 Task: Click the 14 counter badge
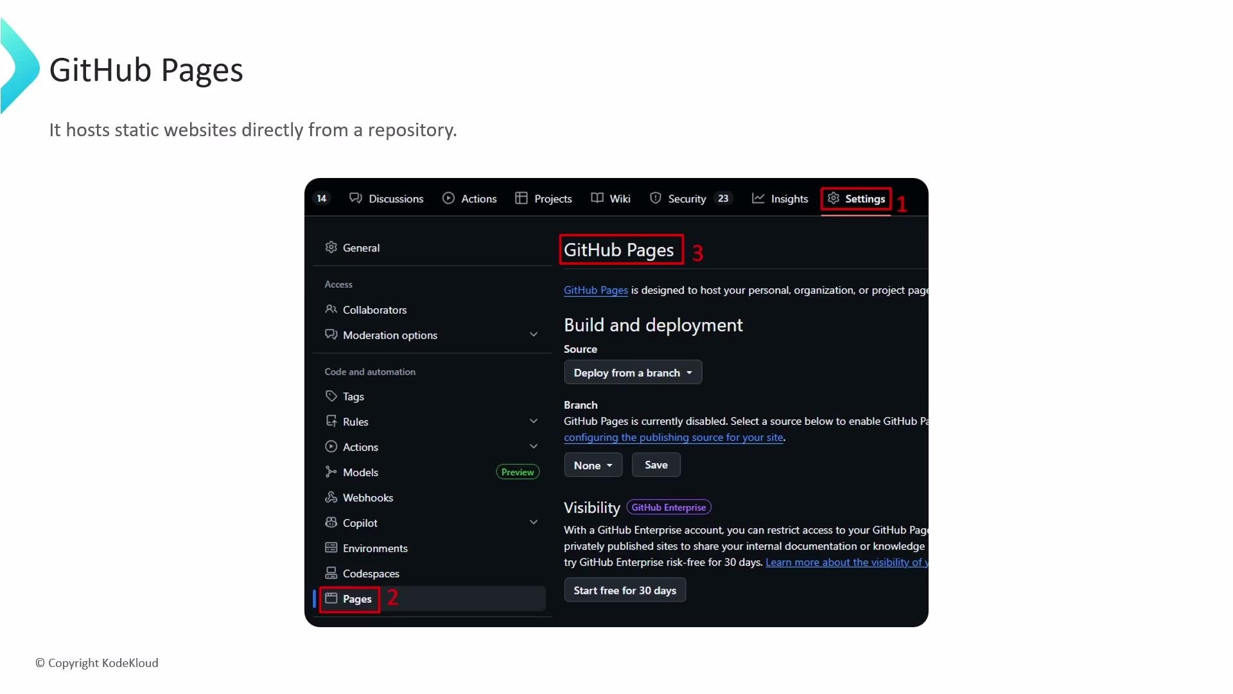(322, 198)
